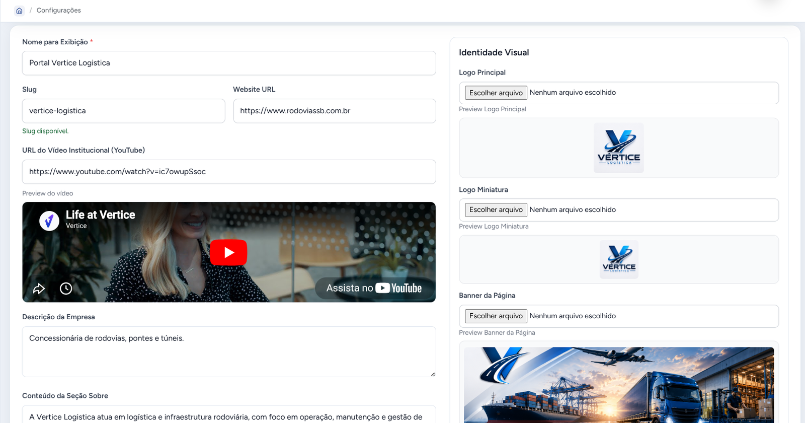
Task: Edit the Conteúdo da Seção Sobre text
Action: coord(229,414)
